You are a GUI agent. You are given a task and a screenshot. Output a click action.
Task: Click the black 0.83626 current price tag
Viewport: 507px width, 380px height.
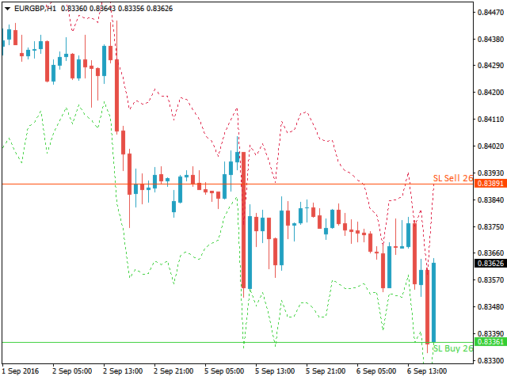pos(490,264)
